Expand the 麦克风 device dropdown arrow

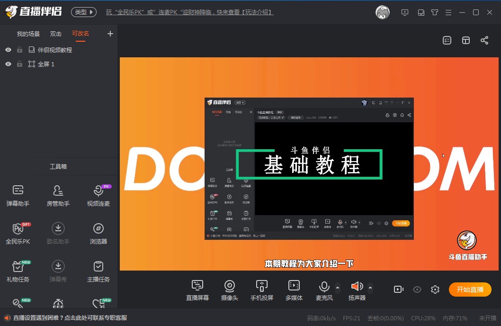(x=337, y=287)
